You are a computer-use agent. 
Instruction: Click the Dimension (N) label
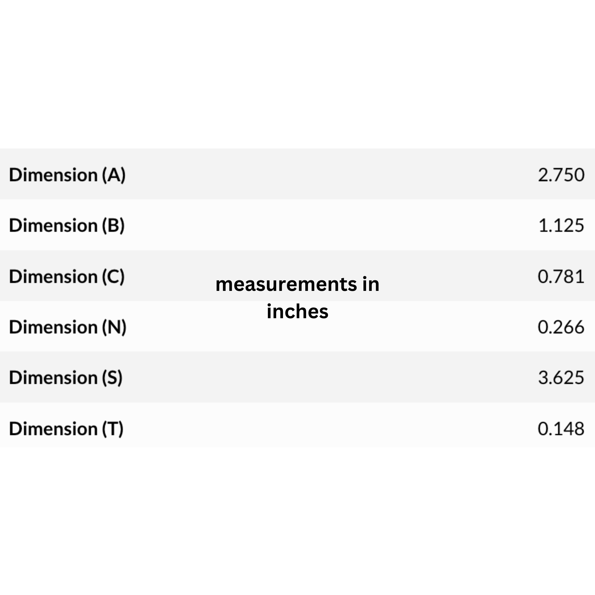pos(68,327)
